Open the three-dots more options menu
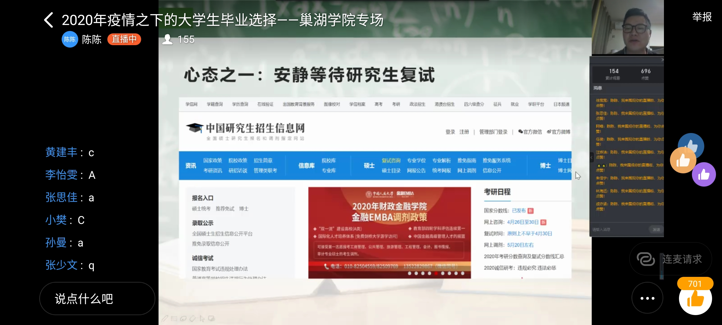The image size is (722, 325). click(x=647, y=298)
